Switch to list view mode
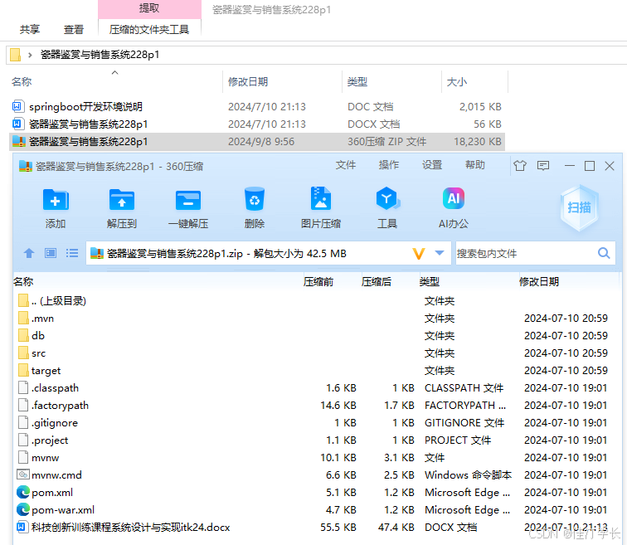Viewport: 627px width, 545px height. 72,253
